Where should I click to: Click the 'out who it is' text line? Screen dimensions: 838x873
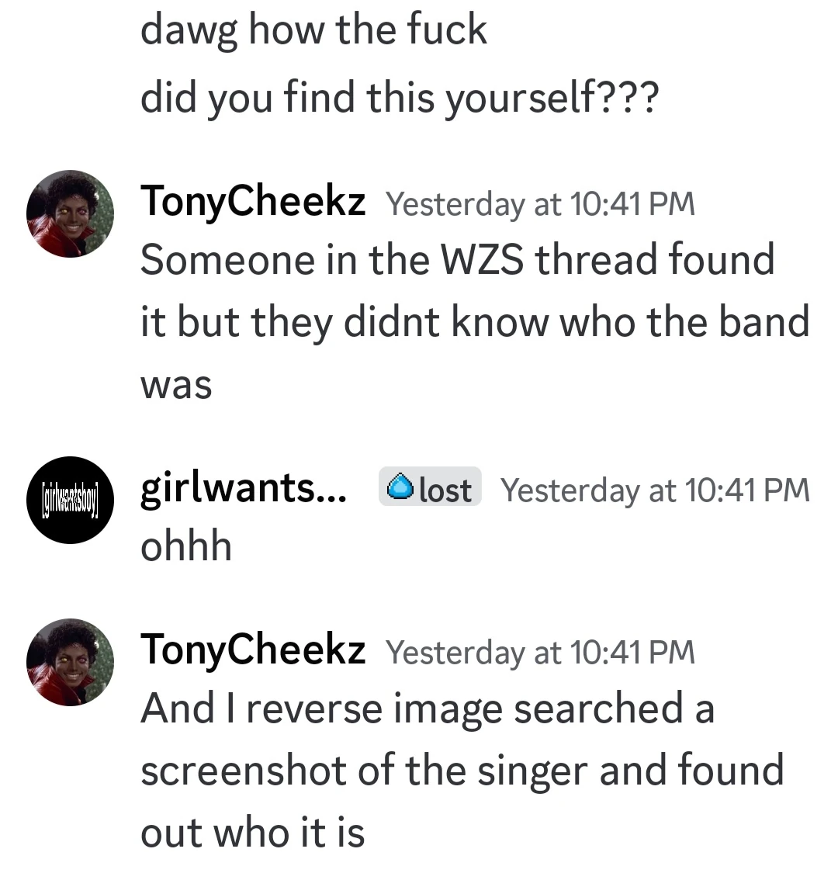252,832
